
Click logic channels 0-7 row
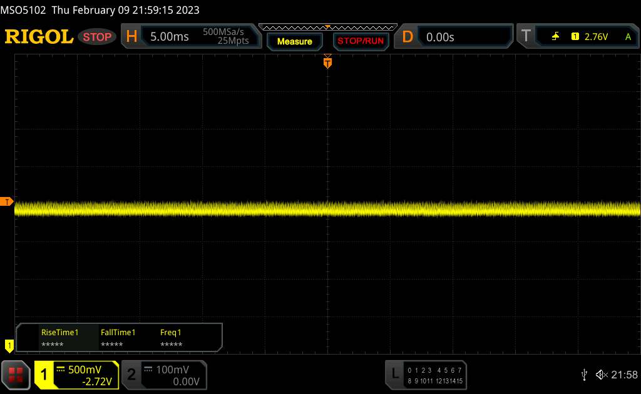click(x=434, y=370)
